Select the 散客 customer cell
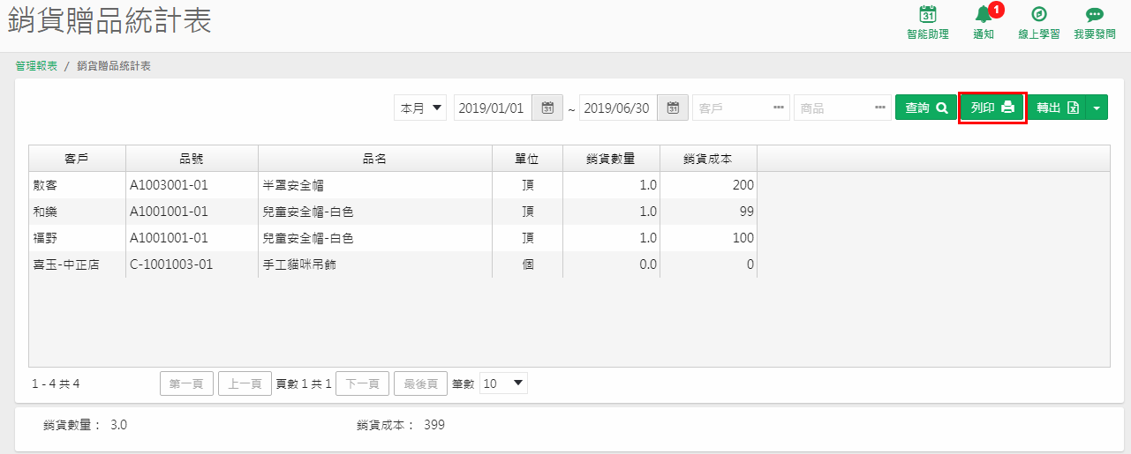Screen dimensions: 1131x454 pos(77,185)
